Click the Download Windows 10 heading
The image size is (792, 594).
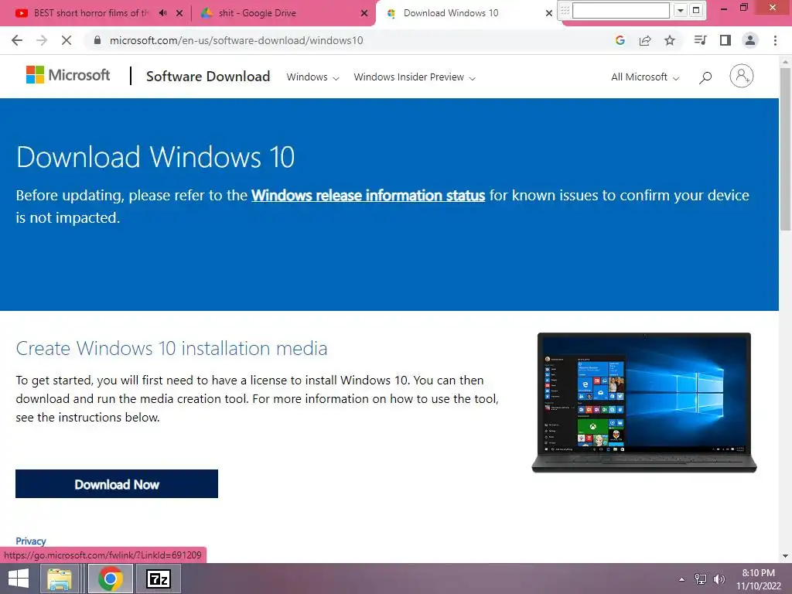(155, 156)
